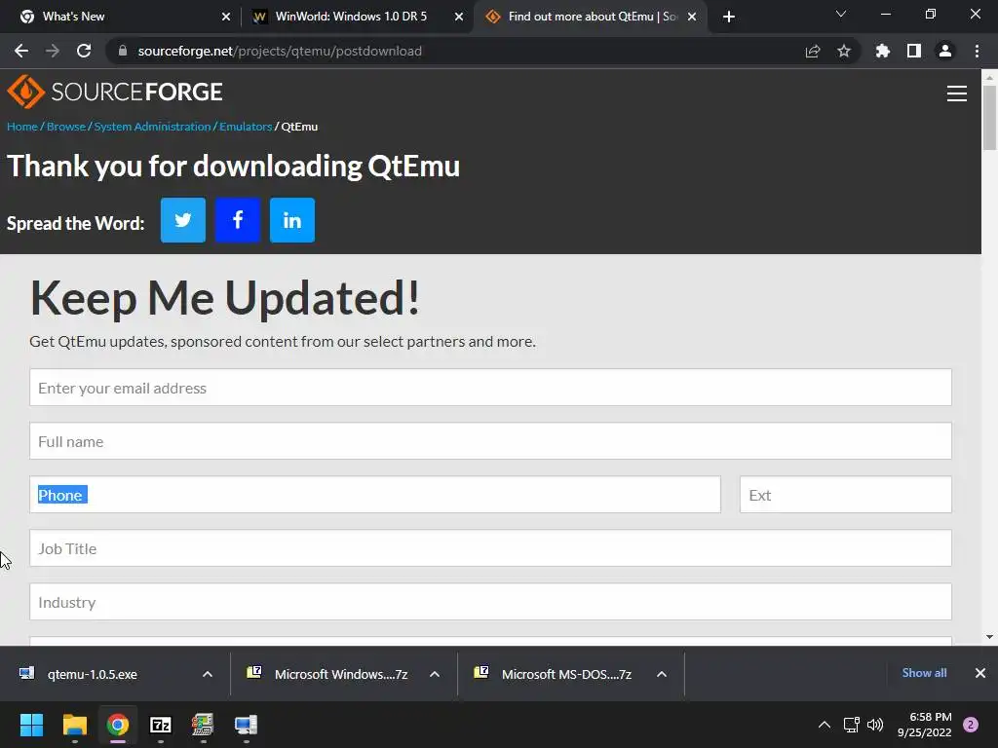Image resolution: width=998 pixels, height=748 pixels.
Task: Open Chrome extensions puzzle icon
Action: [x=882, y=51]
